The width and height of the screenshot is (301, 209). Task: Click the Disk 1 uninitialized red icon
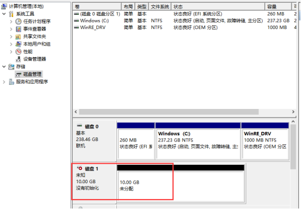point(79,168)
